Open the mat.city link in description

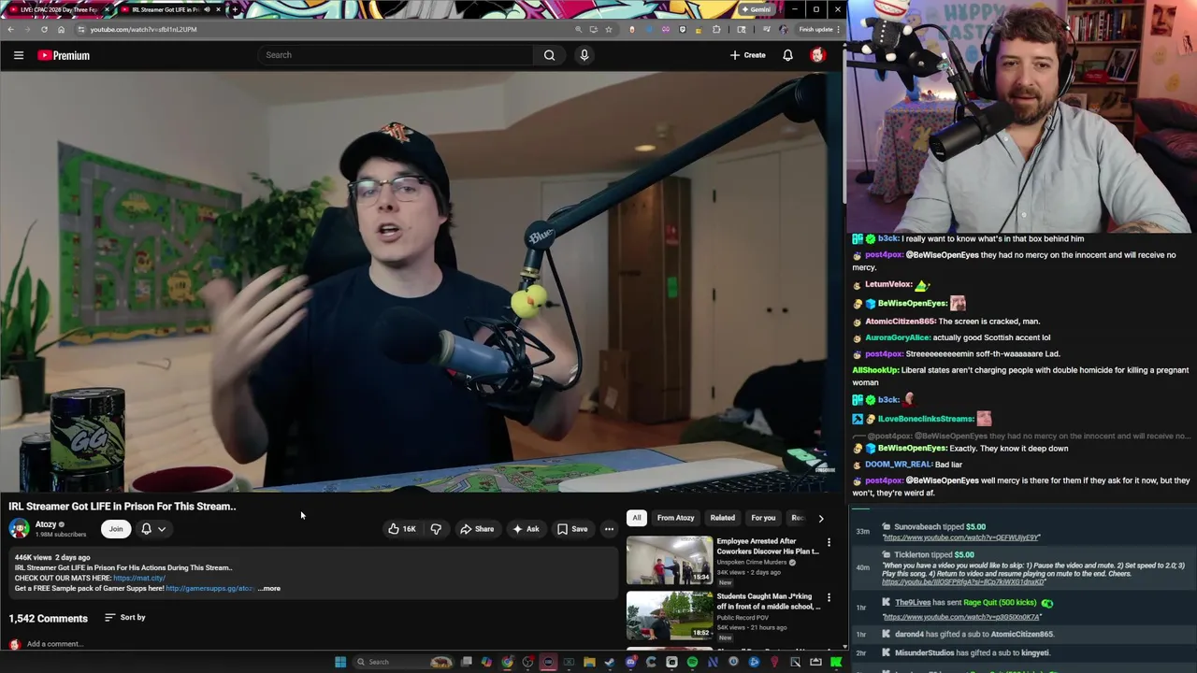138,578
